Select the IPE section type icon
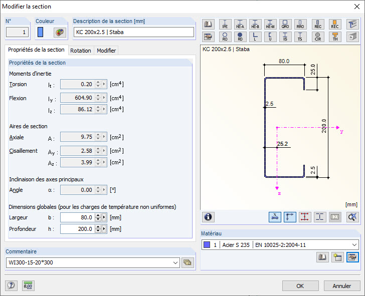 pyautogui.click(x=225, y=24)
